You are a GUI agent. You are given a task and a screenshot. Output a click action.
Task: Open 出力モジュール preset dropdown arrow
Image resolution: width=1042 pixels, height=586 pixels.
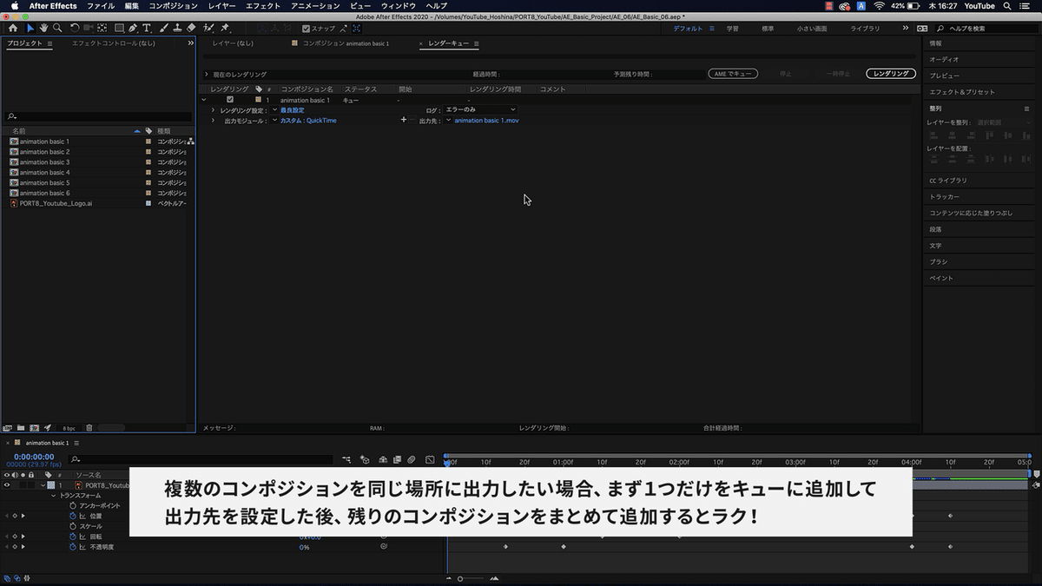point(275,121)
